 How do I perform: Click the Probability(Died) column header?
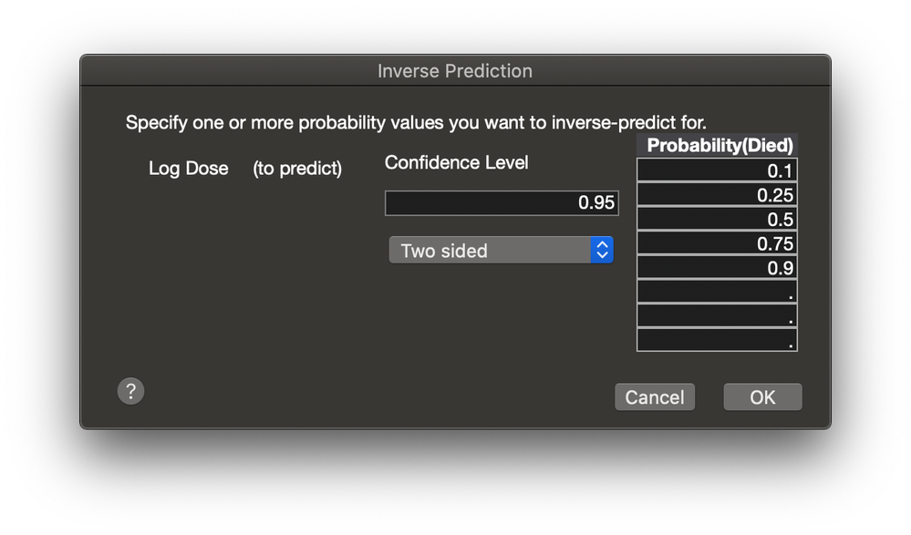(719, 145)
